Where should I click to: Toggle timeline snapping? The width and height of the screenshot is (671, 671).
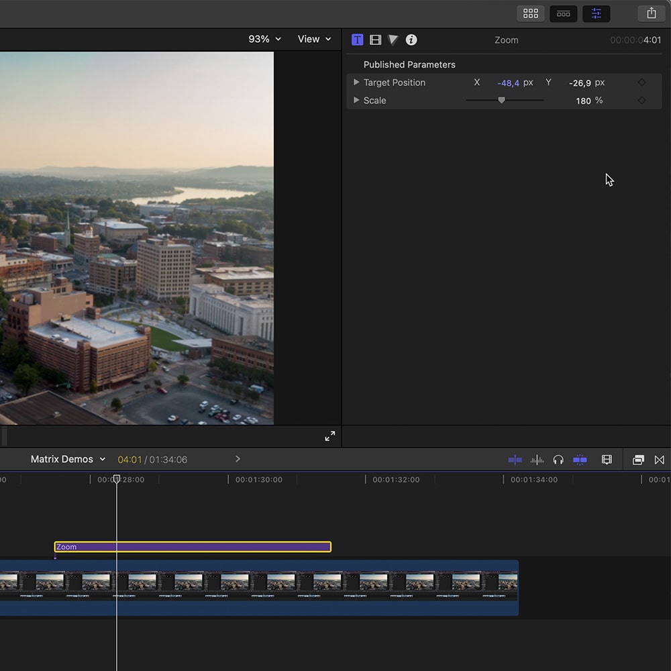pos(580,460)
